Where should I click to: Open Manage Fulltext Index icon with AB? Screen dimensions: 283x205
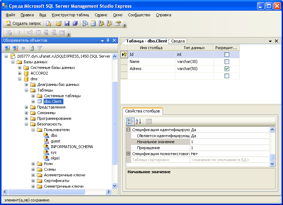tap(46, 33)
